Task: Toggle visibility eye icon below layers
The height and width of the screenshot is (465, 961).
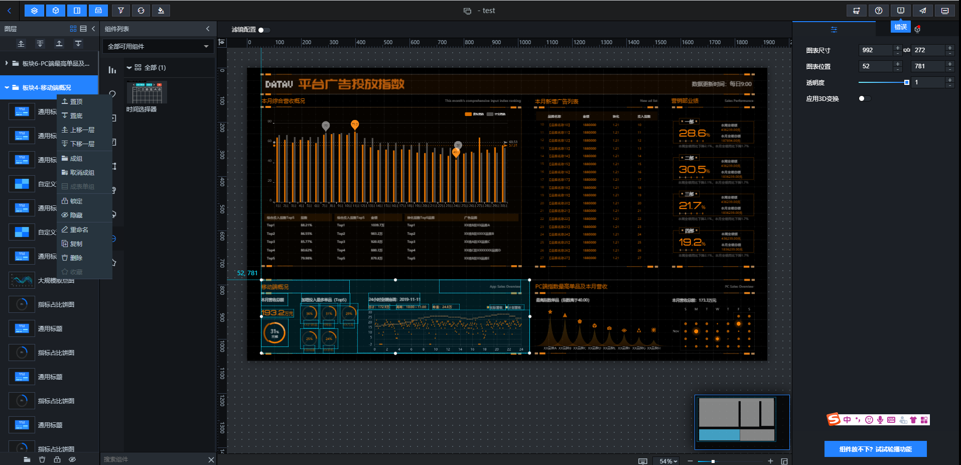Action: pyautogui.click(x=72, y=459)
